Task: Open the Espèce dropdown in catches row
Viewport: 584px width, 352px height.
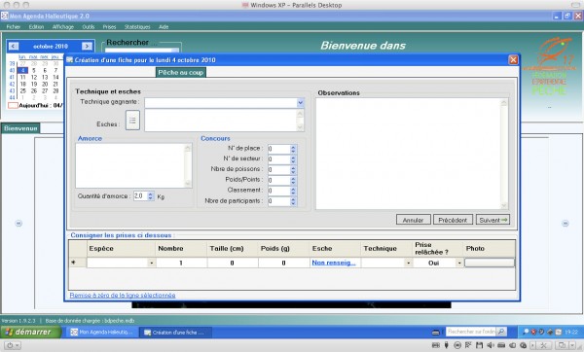Action: 151,263
